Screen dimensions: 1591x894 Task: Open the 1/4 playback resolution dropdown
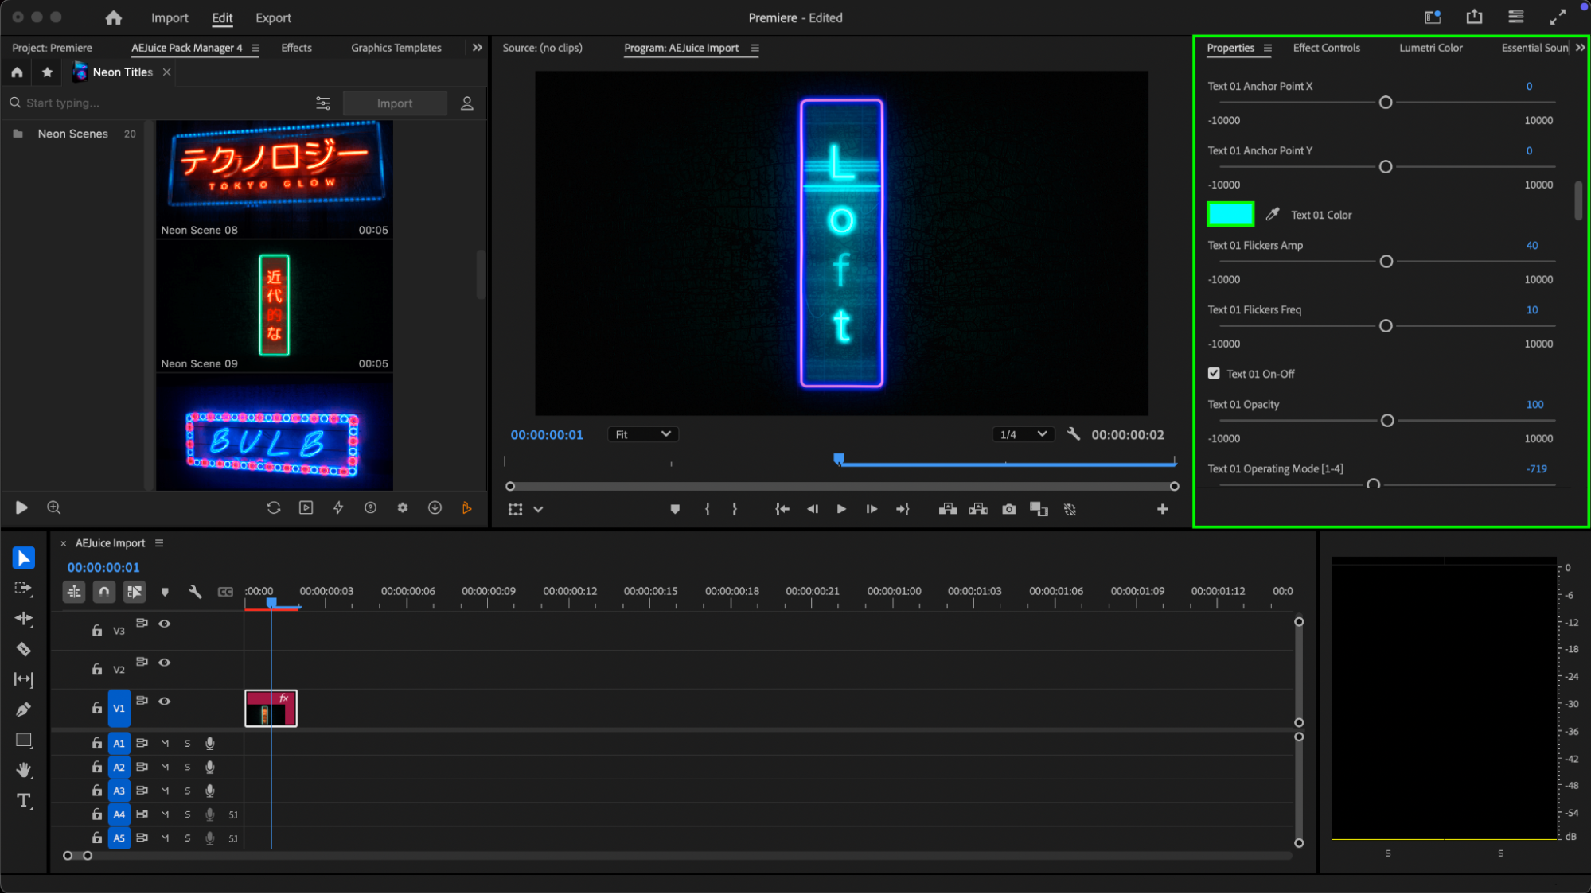1023,434
